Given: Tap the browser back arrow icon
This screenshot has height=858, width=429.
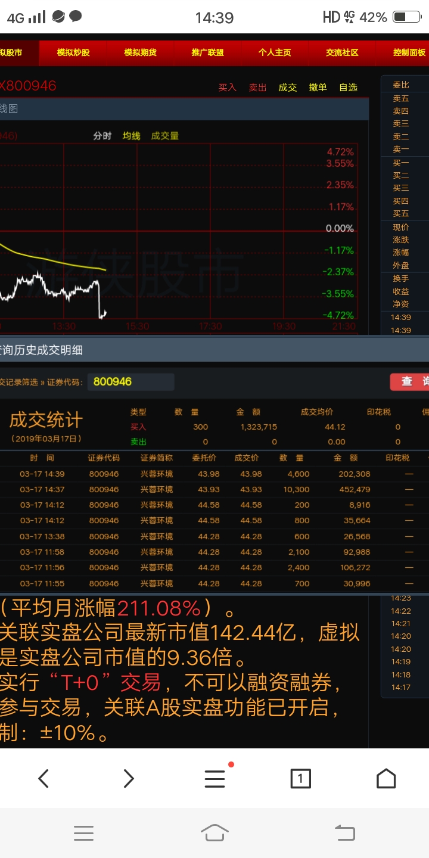Looking at the screenshot, I should pos(43,778).
